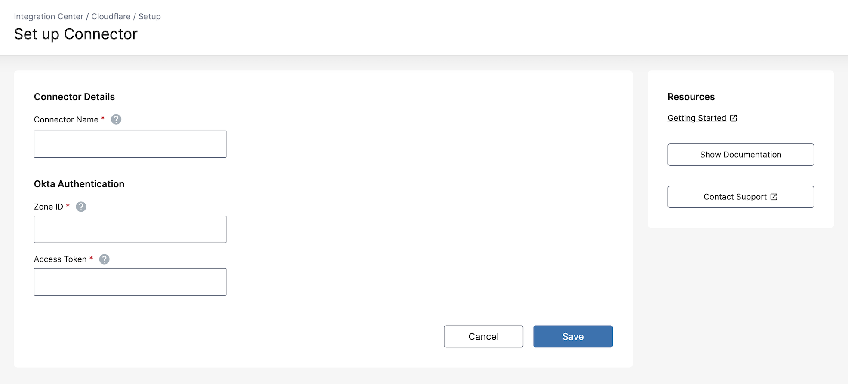Show the Zone ID help icon tooltip

pyautogui.click(x=81, y=207)
